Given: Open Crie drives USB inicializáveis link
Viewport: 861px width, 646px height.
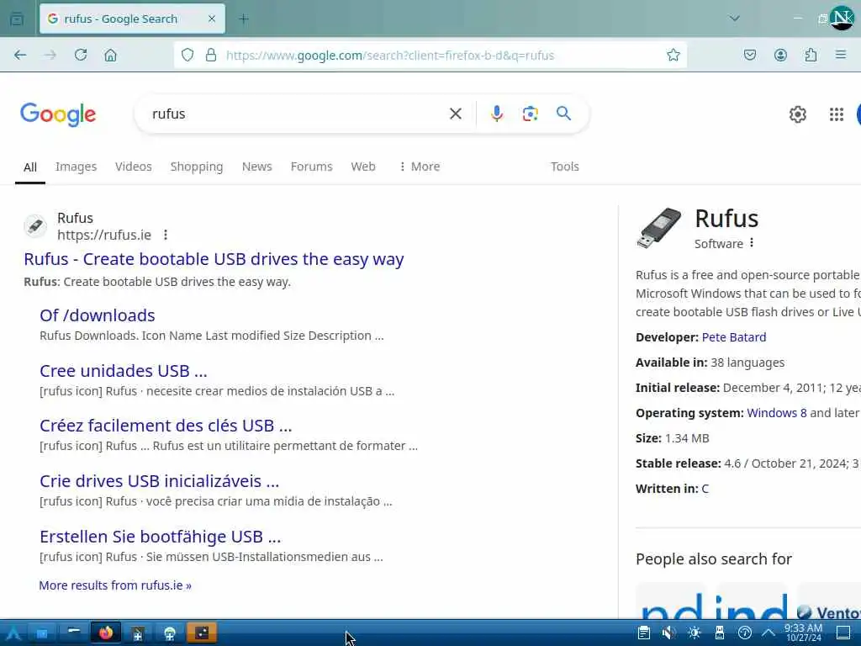Looking at the screenshot, I should tap(159, 481).
